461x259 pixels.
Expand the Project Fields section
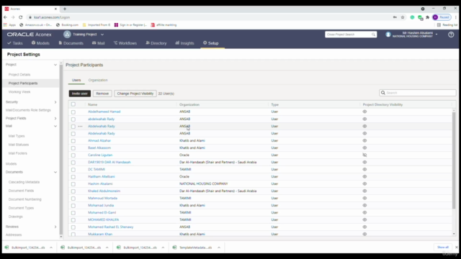pyautogui.click(x=55, y=118)
